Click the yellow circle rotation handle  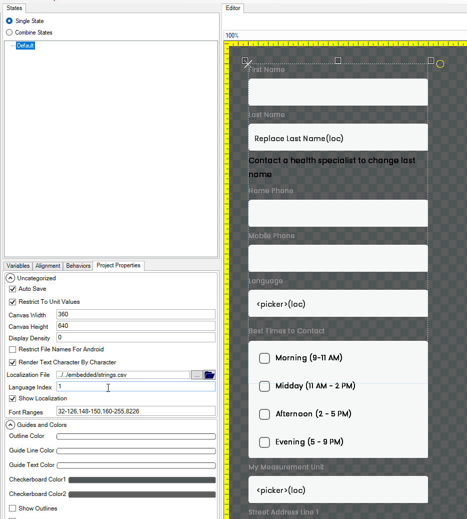pyautogui.click(x=440, y=64)
